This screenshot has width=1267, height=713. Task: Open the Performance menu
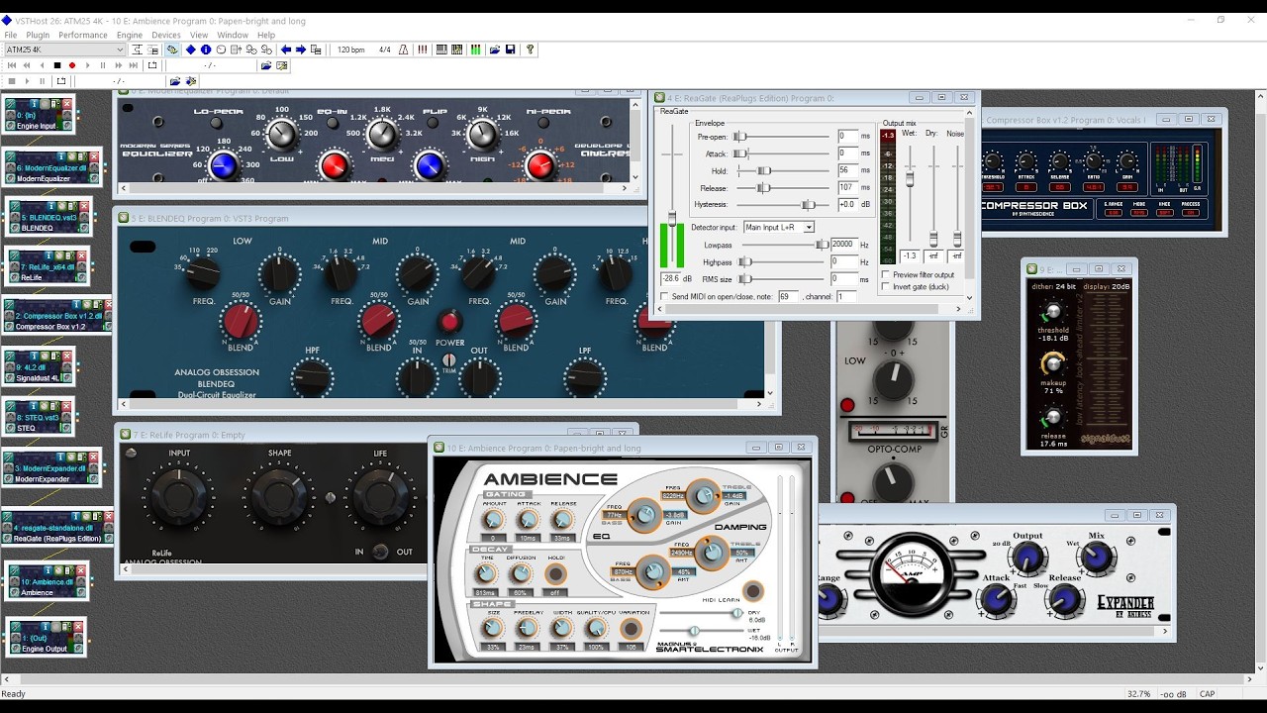pyautogui.click(x=83, y=35)
